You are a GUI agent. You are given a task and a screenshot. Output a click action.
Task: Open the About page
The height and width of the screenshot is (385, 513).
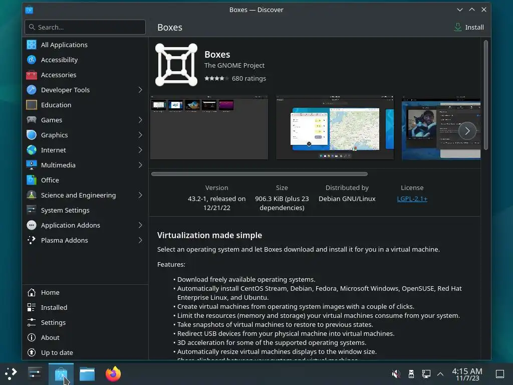click(x=85, y=337)
